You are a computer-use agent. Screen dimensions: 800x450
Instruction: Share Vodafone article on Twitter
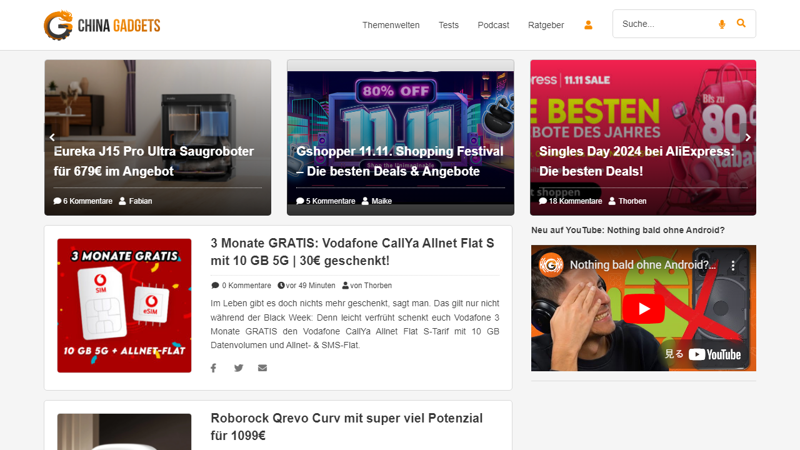click(x=238, y=368)
